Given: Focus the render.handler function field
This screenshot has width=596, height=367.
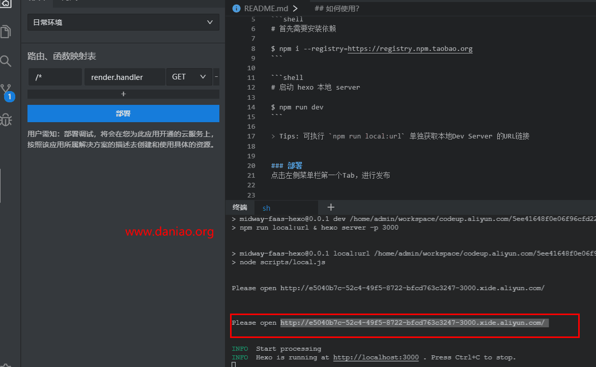Looking at the screenshot, I should (x=125, y=77).
